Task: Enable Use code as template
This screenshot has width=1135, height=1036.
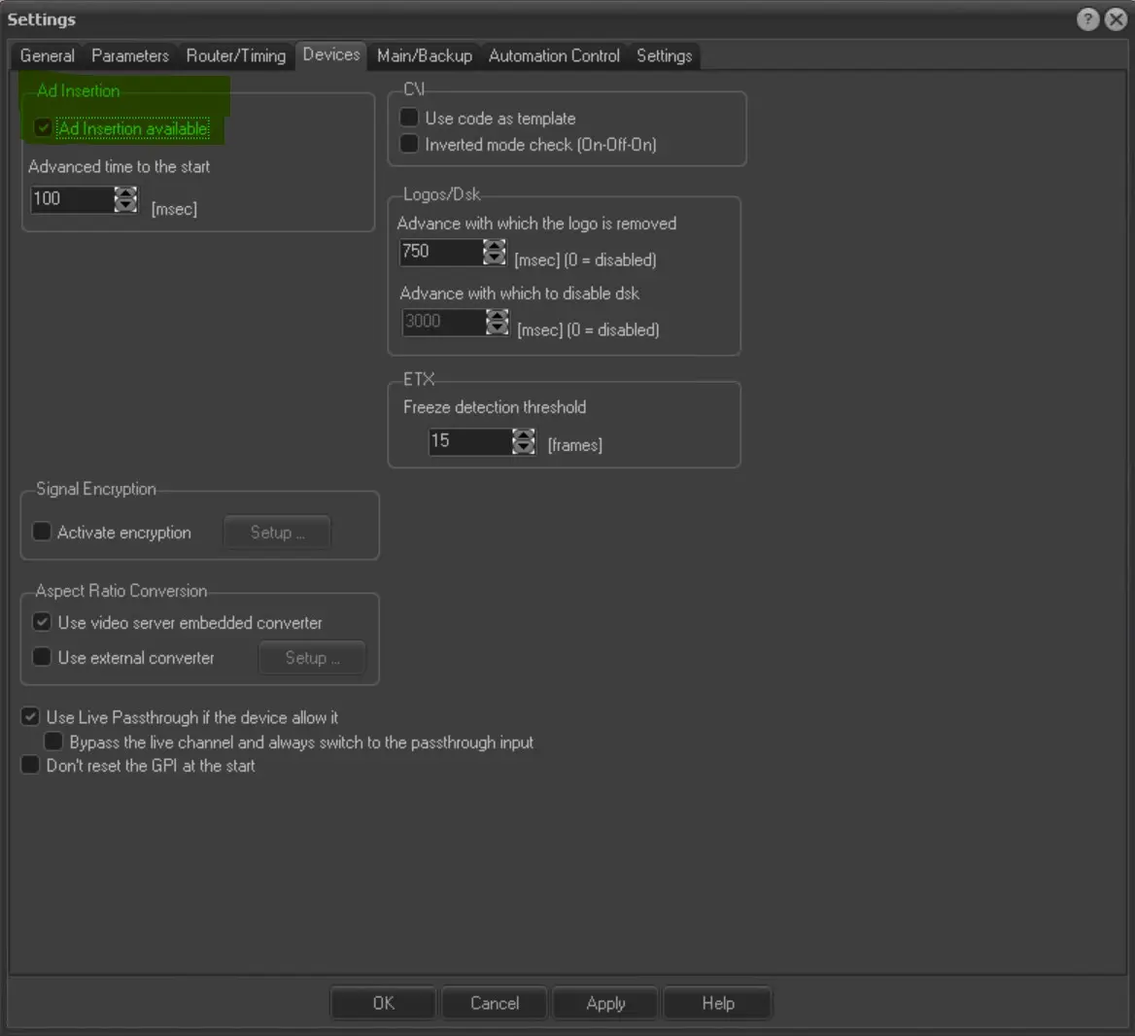Action: coord(410,118)
